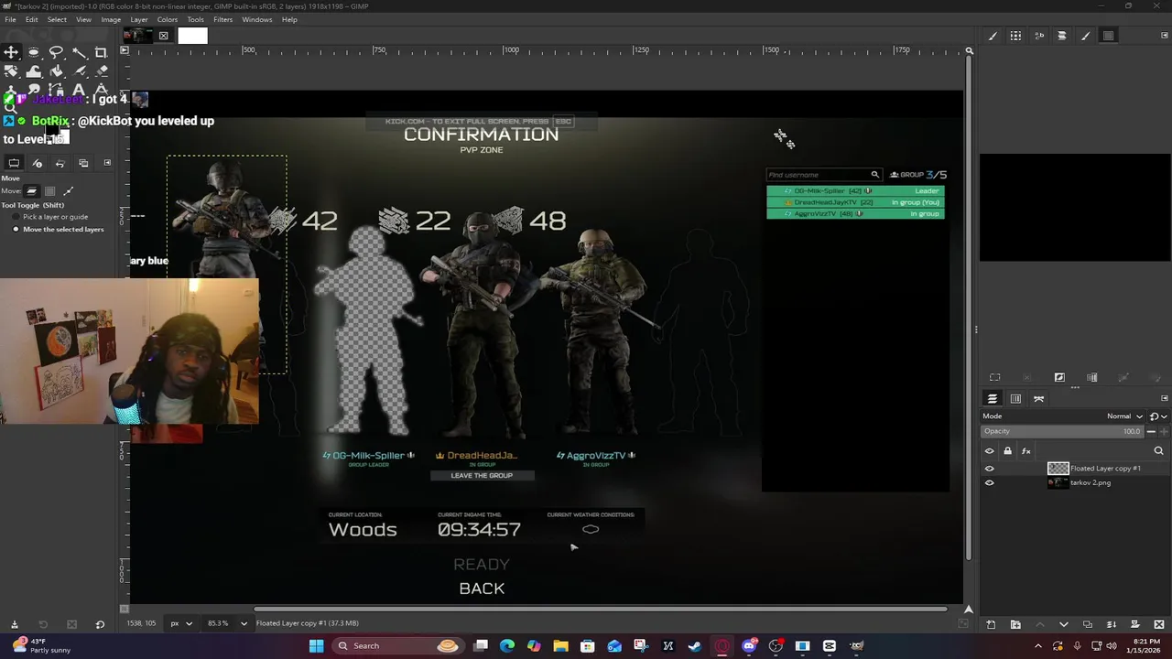Switch to the tarkov image tab thumbnail
This screenshot has width=1172, height=659.
[x=137, y=36]
